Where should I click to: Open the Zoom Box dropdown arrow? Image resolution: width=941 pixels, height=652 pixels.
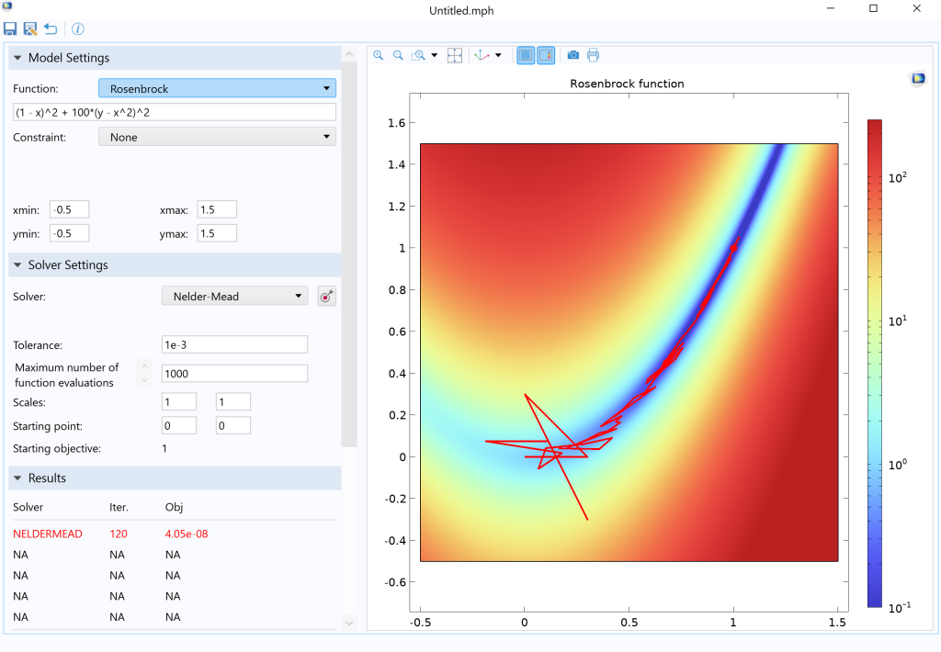click(435, 55)
